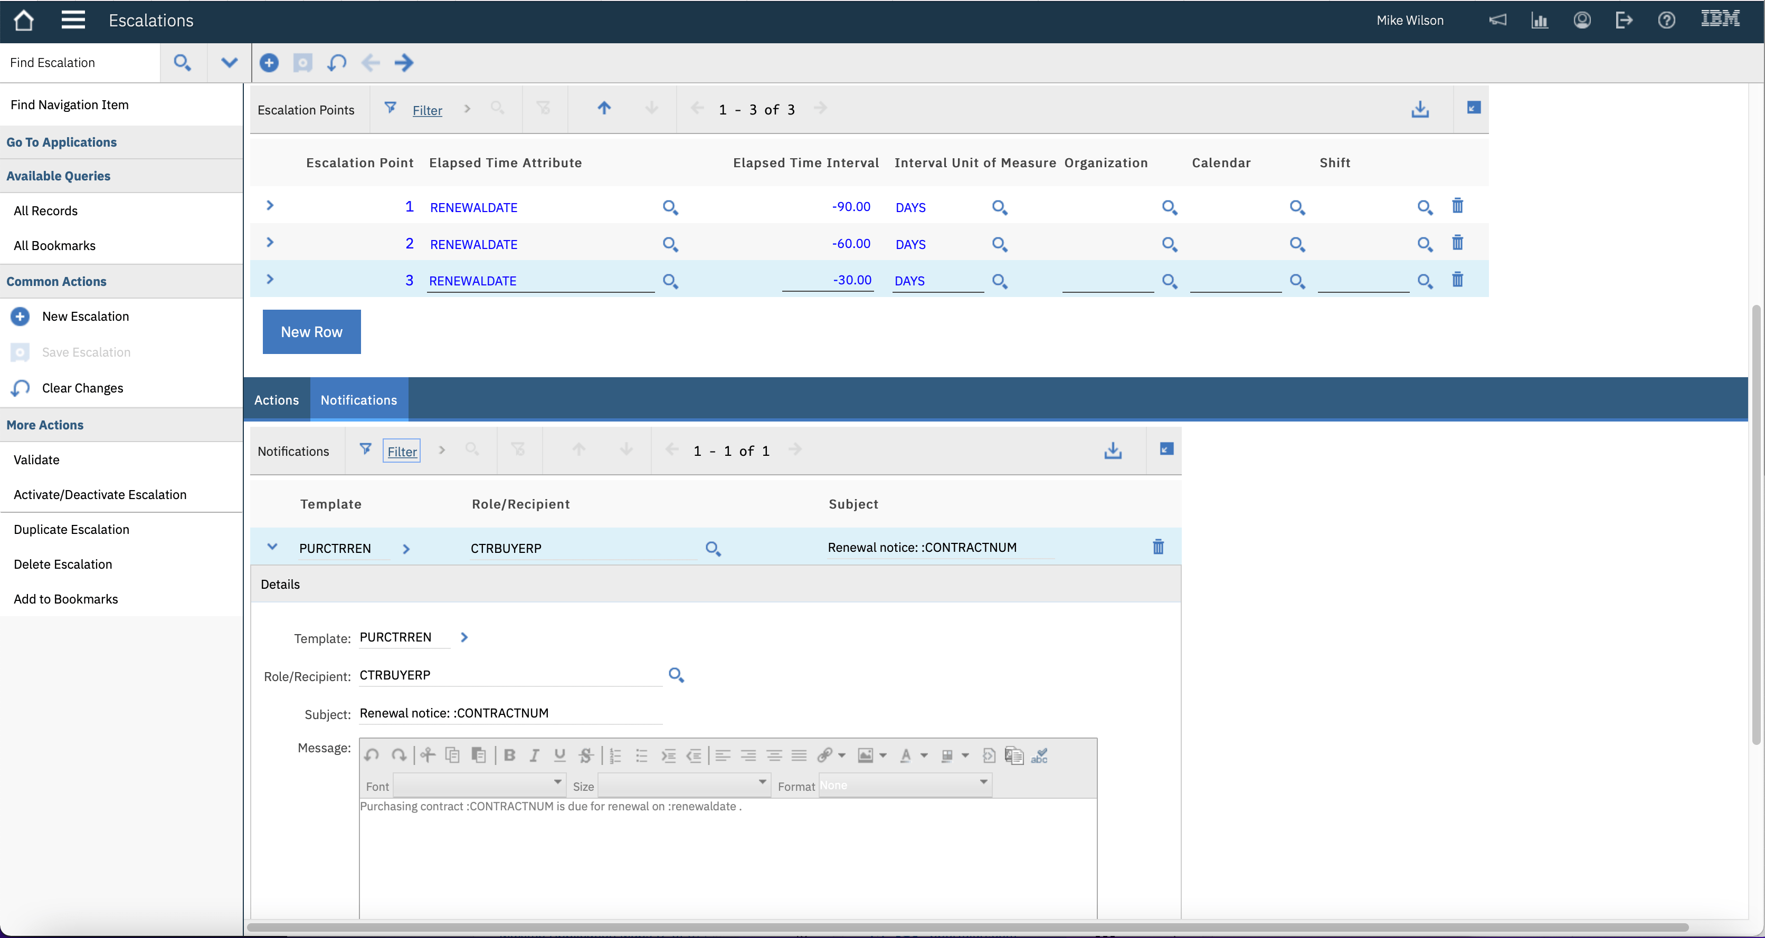
Task: Click the Home icon in header
Action: coord(24,21)
